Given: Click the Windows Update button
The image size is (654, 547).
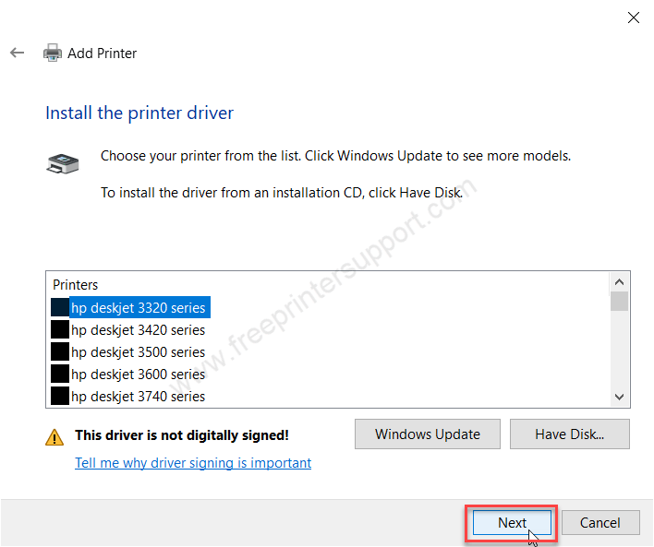Looking at the screenshot, I should 428,434.
